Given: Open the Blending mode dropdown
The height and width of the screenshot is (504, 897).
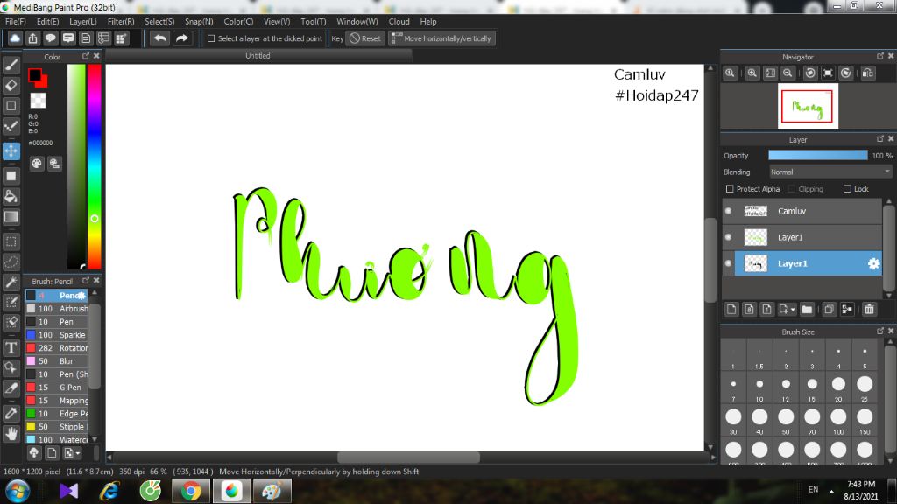Looking at the screenshot, I should 830,172.
